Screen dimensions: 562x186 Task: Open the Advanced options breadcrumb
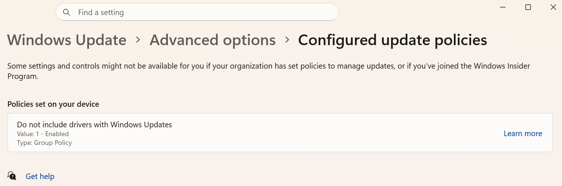(213, 40)
